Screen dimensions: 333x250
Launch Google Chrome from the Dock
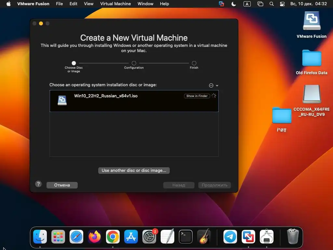pyautogui.click(x=113, y=237)
